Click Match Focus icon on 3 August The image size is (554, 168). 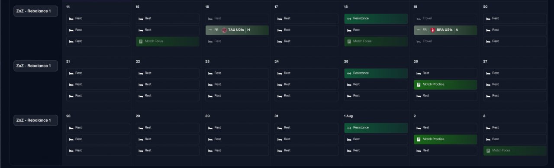click(488, 150)
